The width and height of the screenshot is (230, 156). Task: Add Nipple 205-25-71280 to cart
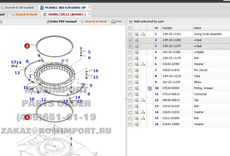pos(136,52)
